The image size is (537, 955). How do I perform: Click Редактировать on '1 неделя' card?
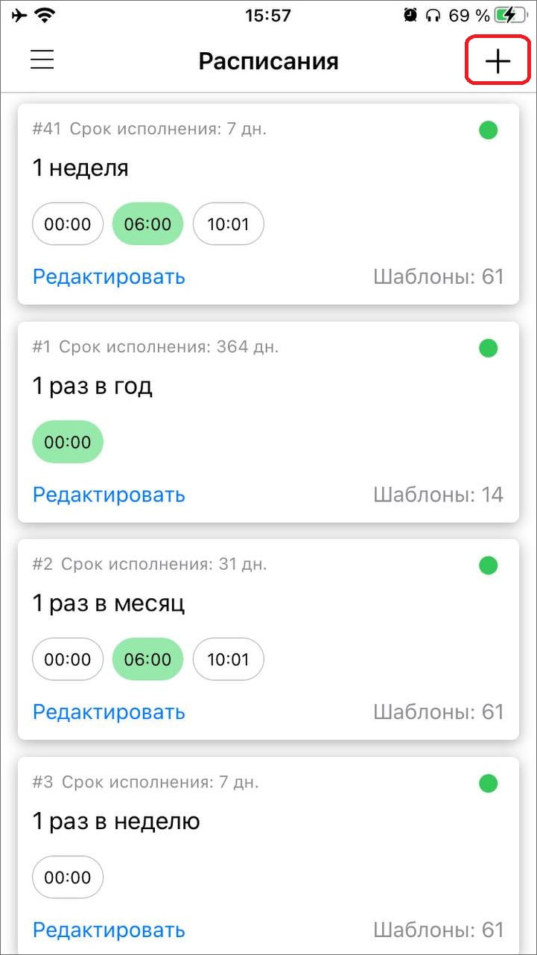coord(109,277)
